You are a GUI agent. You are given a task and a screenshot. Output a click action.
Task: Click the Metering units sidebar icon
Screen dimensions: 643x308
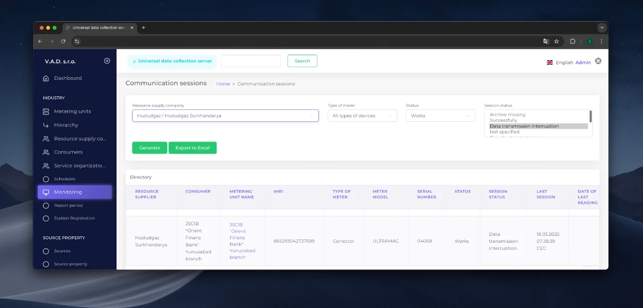[46, 111]
